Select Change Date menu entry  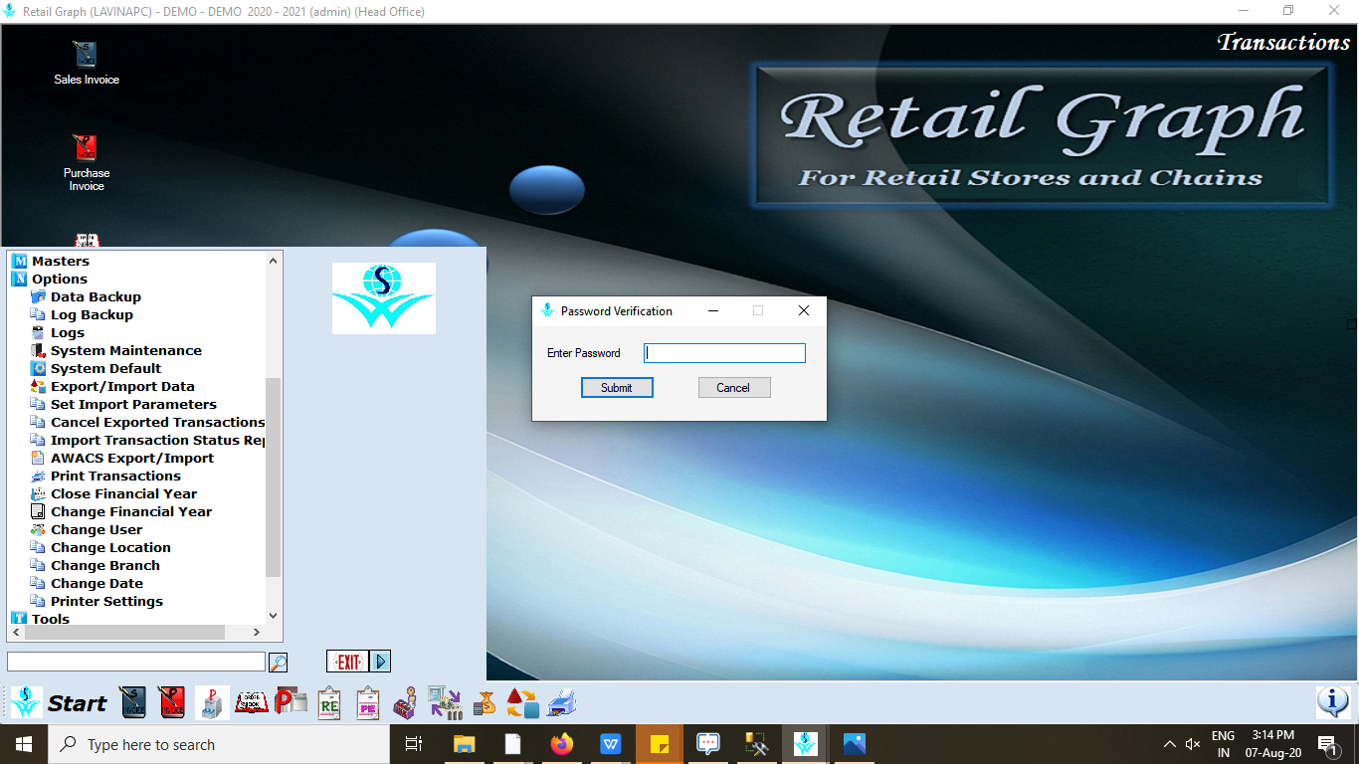pyautogui.click(x=97, y=584)
